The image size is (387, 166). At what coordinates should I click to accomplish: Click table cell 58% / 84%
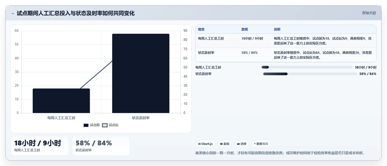tap(250, 53)
